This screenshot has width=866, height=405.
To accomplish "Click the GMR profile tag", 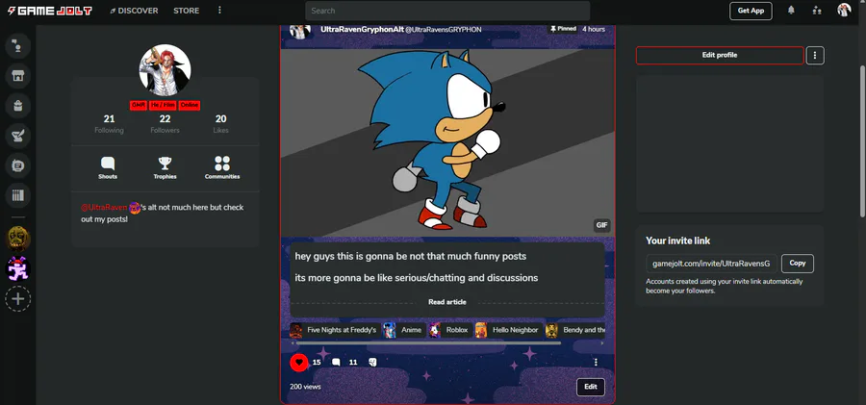I will pos(138,105).
